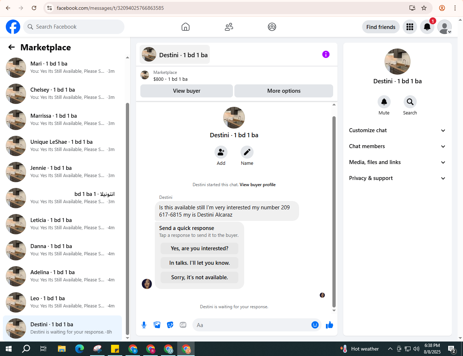This screenshot has width=463, height=356.
Task: Click the browser address bar URL
Action: tap(110, 8)
